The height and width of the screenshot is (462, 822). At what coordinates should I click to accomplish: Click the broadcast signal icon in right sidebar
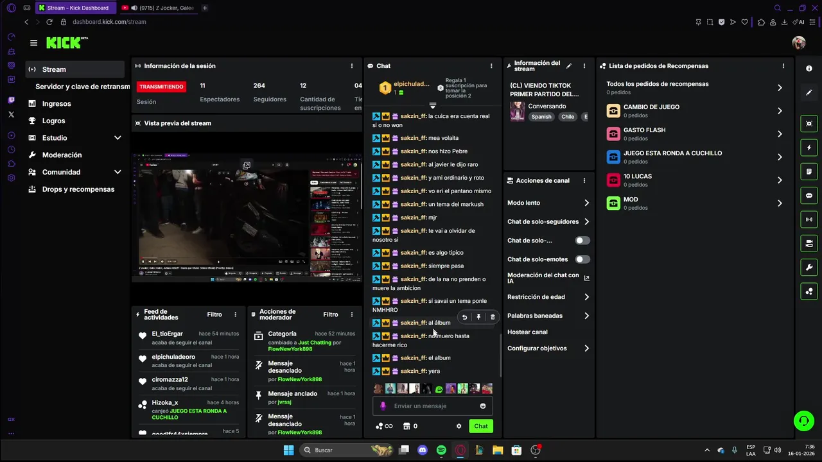point(809,219)
